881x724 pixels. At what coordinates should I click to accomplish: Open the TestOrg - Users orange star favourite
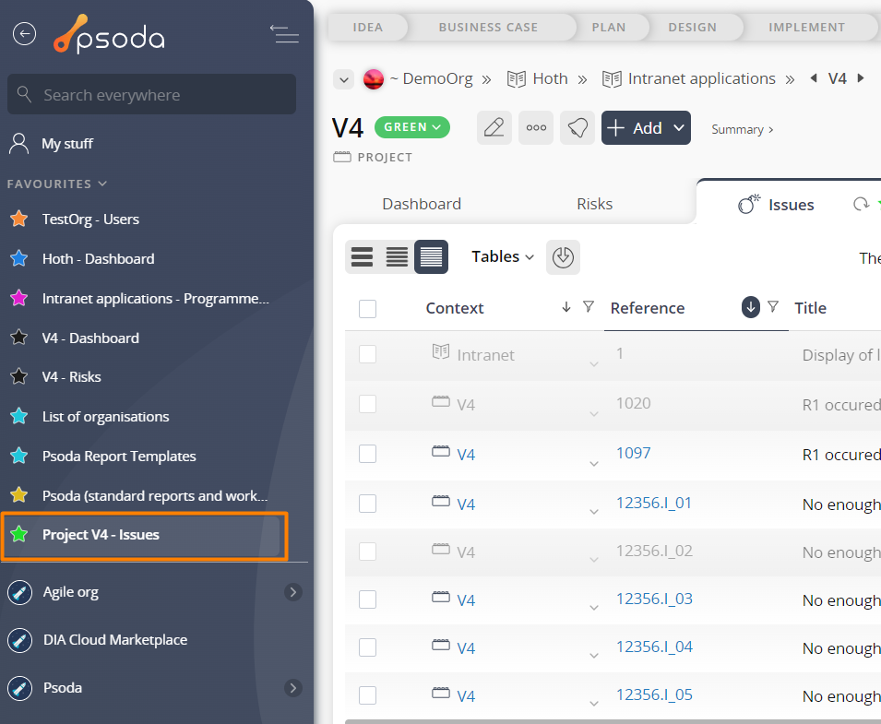(x=19, y=219)
